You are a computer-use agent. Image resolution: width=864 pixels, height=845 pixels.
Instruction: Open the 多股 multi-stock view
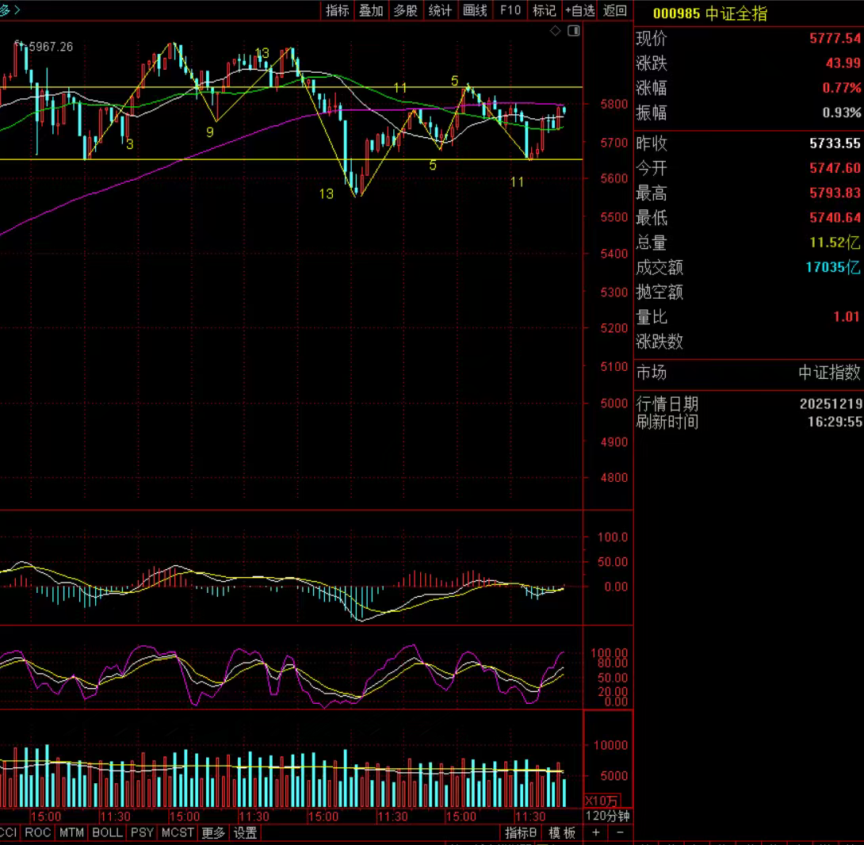[x=405, y=10]
